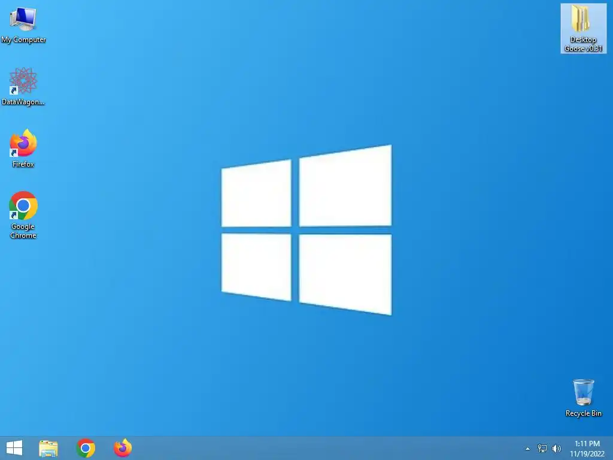613x460 pixels.
Task: Select the Google Chrome desktop shortcut
Action: 23,215
